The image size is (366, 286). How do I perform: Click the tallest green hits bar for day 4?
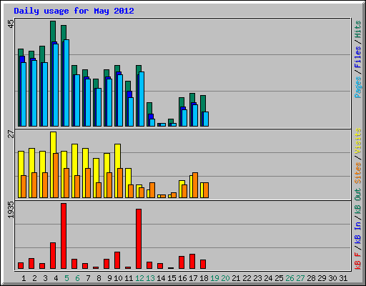click(53, 31)
